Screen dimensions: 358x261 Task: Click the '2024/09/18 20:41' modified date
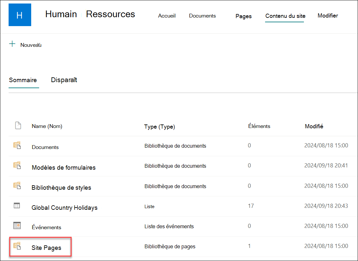pos(326,165)
